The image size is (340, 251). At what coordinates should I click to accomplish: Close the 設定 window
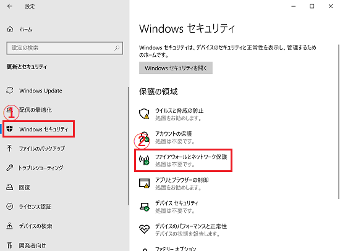[331, 6]
